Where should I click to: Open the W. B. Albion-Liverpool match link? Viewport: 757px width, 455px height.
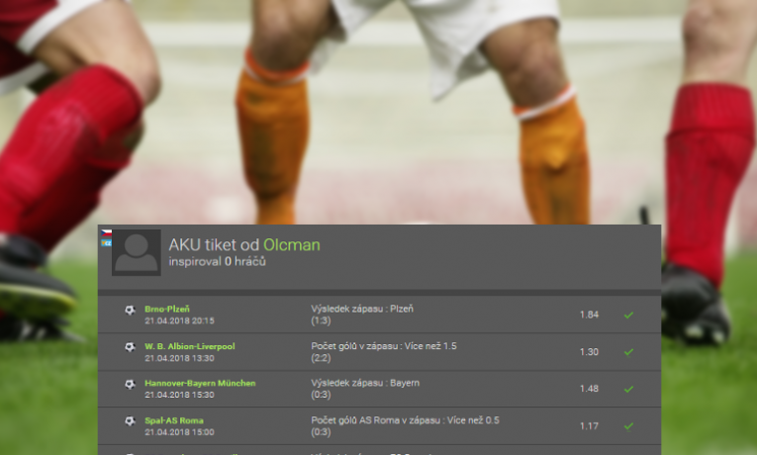190,346
